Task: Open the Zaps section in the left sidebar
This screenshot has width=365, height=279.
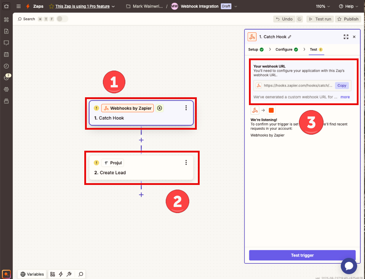Action: (x=6, y=20)
